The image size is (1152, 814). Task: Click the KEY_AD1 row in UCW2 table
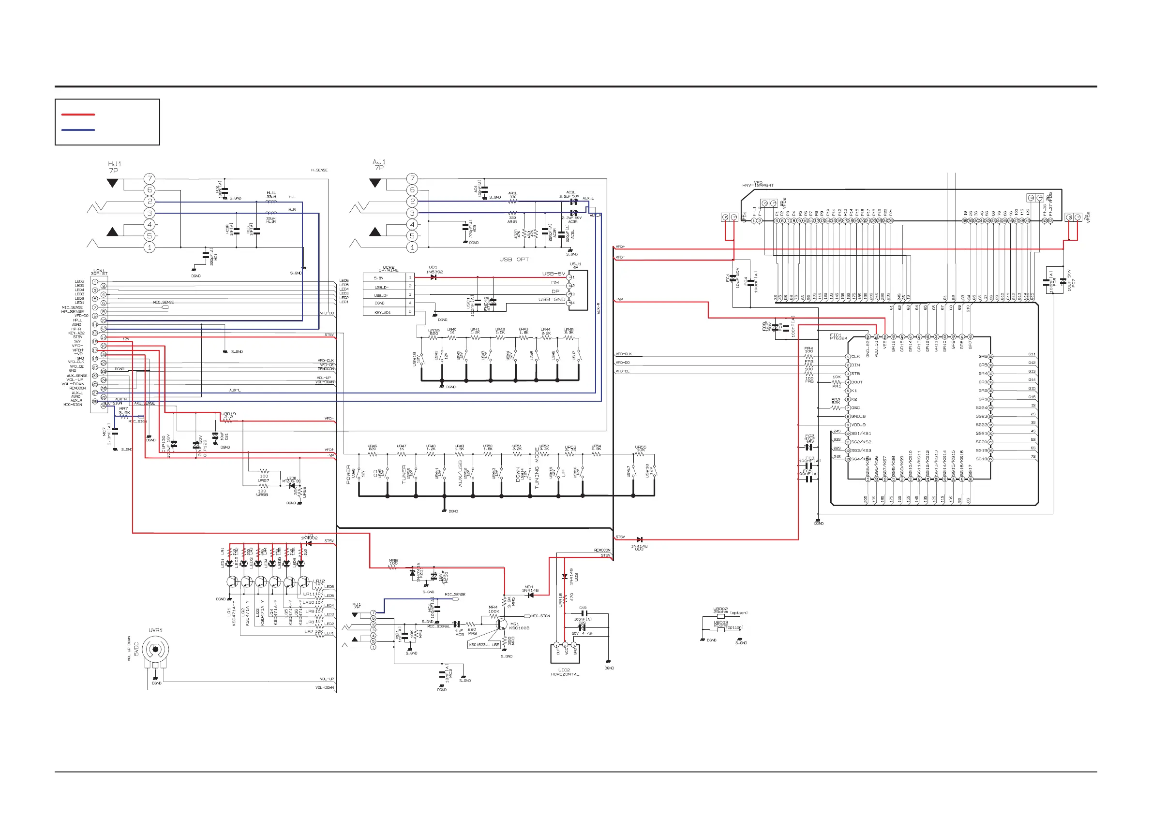pyautogui.click(x=384, y=312)
